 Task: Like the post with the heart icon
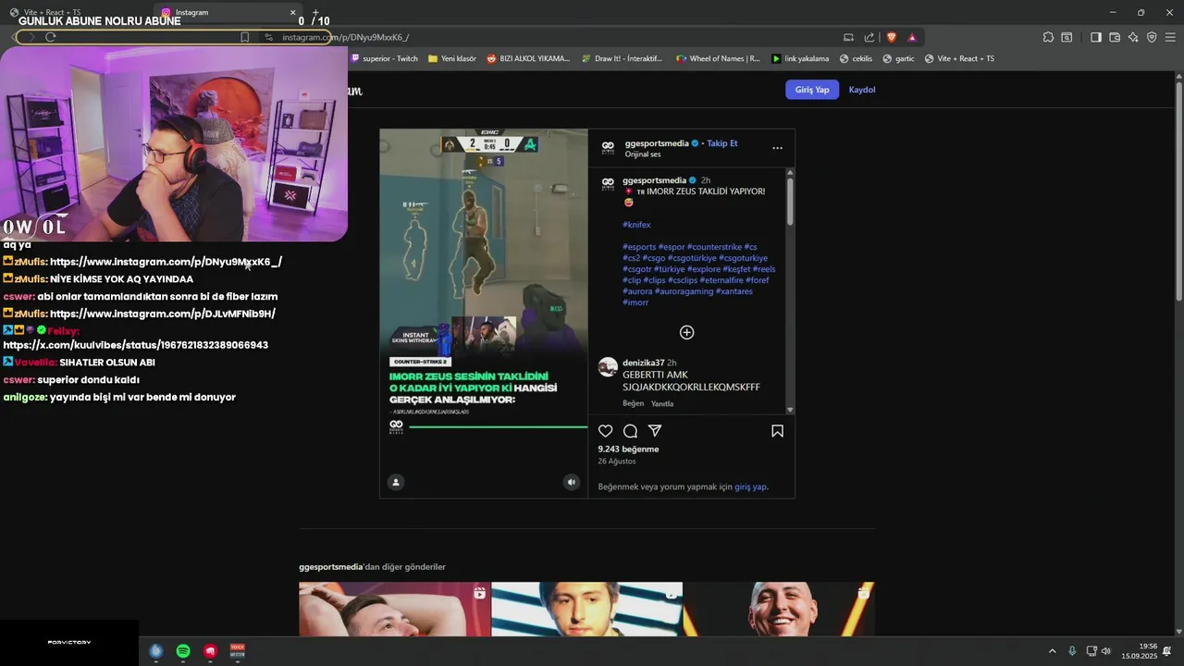[x=605, y=431]
